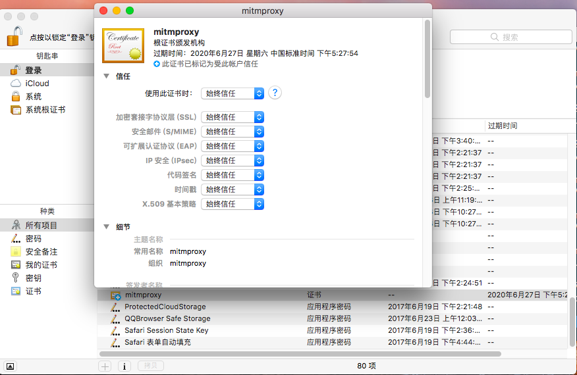
Task: Open the 使用此证书时 trust dropdown
Action: (x=233, y=93)
